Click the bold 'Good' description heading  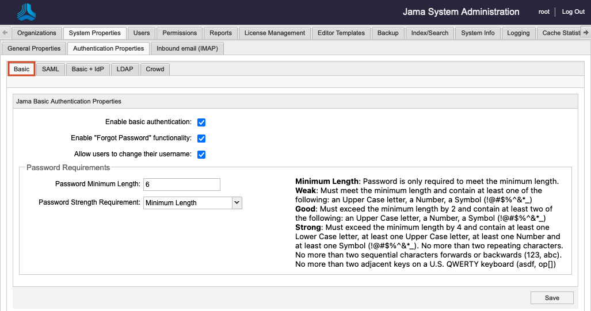[x=305, y=209]
